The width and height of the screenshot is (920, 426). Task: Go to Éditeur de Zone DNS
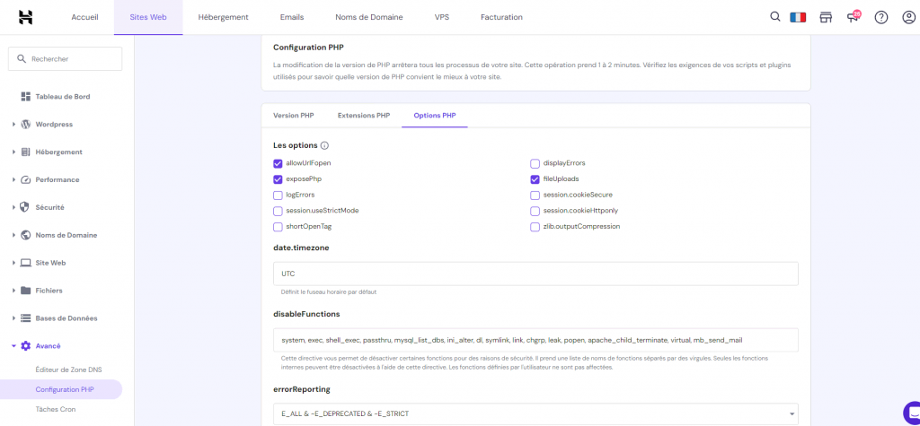point(69,369)
